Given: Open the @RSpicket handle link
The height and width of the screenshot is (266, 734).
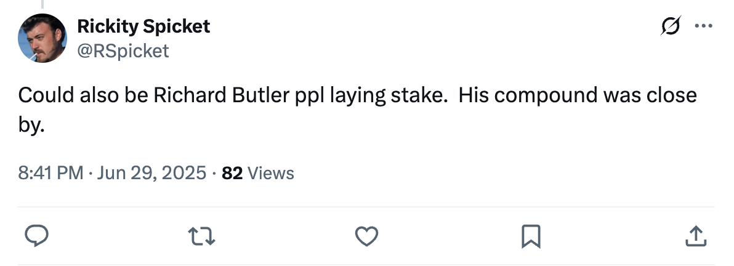Looking at the screenshot, I should [123, 50].
